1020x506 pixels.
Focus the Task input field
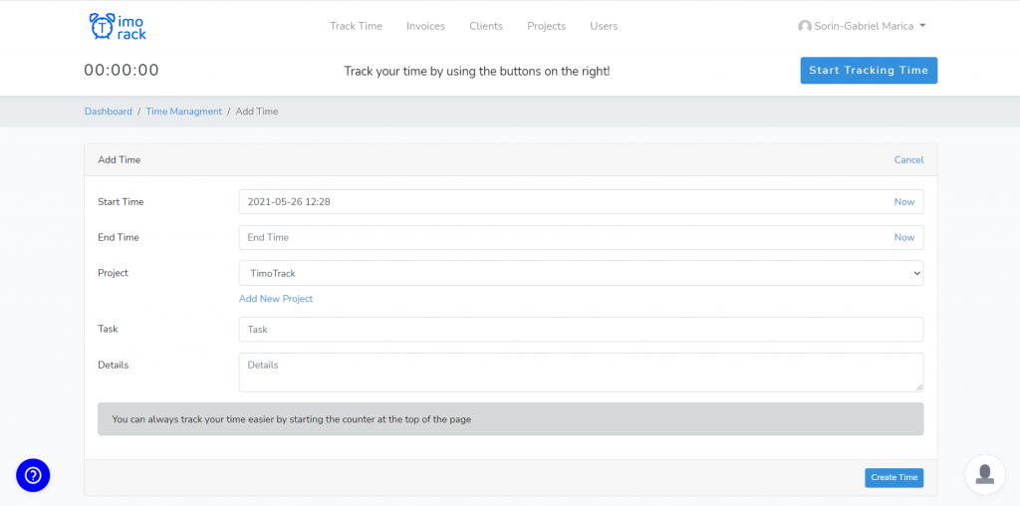pyautogui.click(x=581, y=329)
